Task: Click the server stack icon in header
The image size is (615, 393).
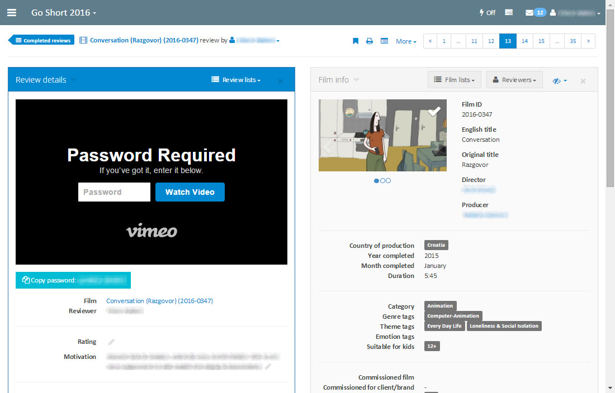Action: coord(509,12)
